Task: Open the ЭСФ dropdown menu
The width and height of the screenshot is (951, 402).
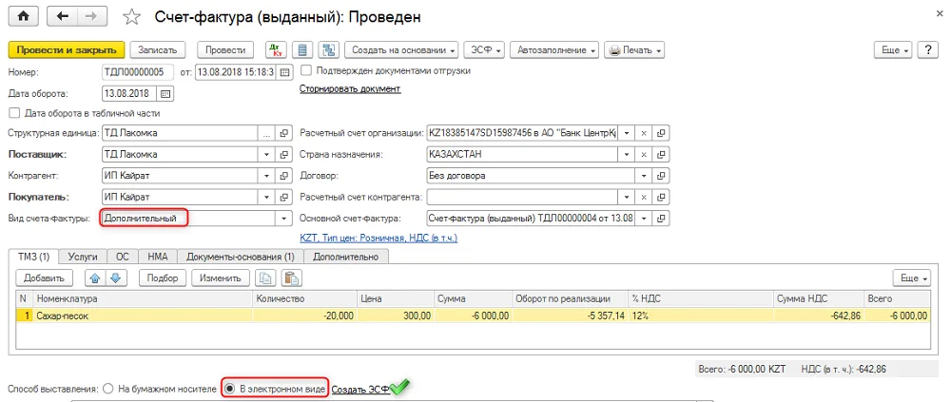Action: [x=484, y=50]
